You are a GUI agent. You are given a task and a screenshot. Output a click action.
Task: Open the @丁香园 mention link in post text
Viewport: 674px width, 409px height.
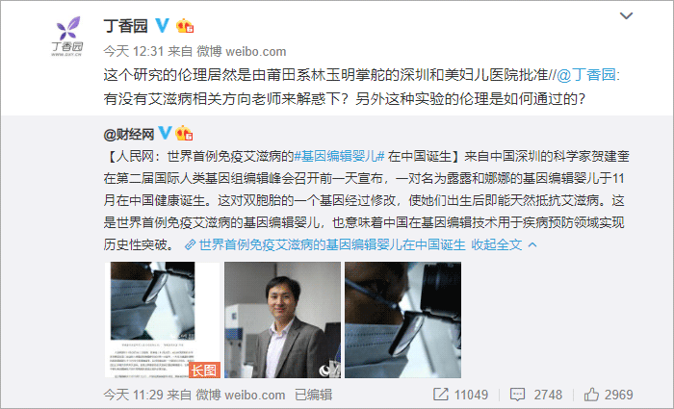[x=586, y=75]
